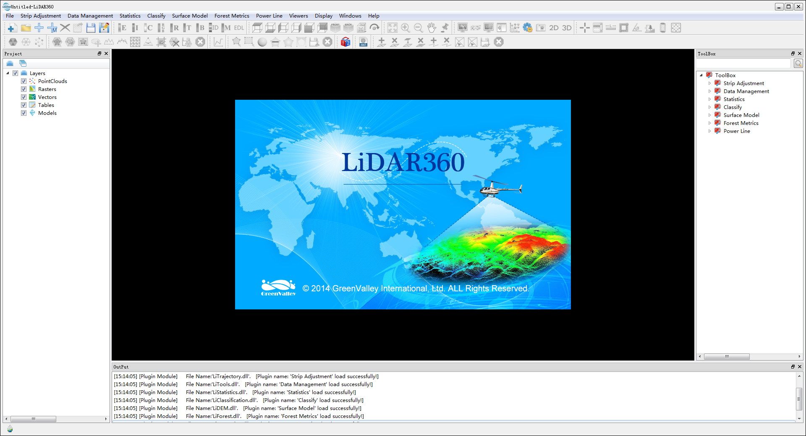The width and height of the screenshot is (806, 436).
Task: Float the Project panel
Action: 99,54
